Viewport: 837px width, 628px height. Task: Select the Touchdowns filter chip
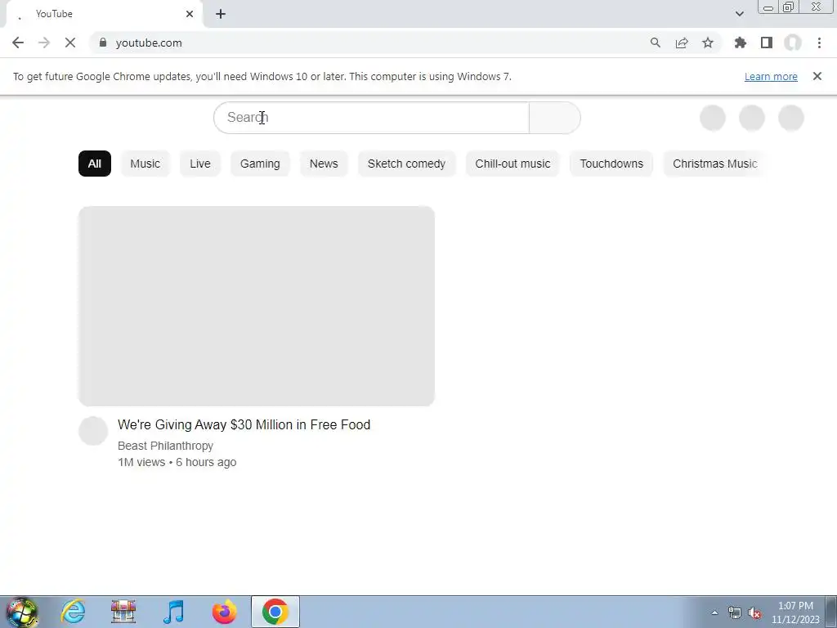(x=611, y=164)
